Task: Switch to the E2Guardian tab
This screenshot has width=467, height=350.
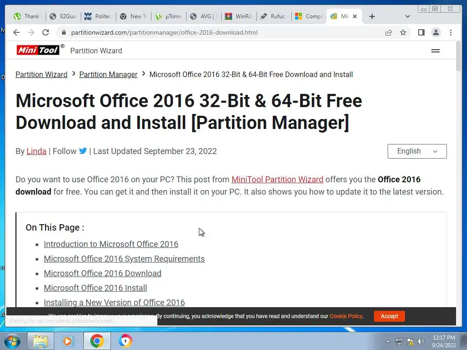Action: coord(63,16)
